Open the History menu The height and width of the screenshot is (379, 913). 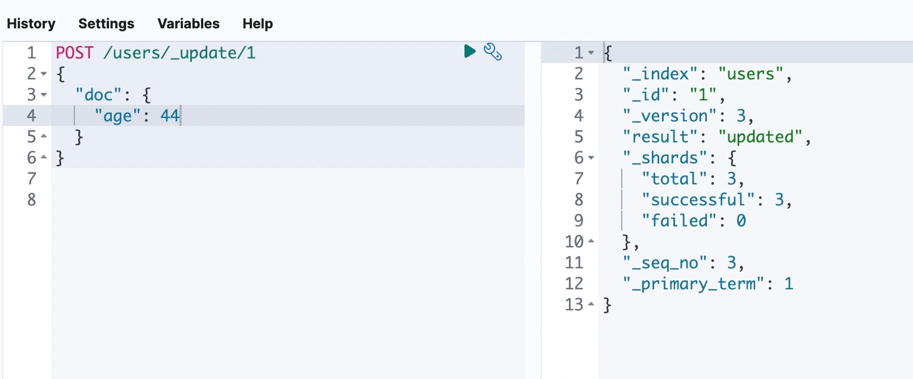pyautogui.click(x=31, y=24)
